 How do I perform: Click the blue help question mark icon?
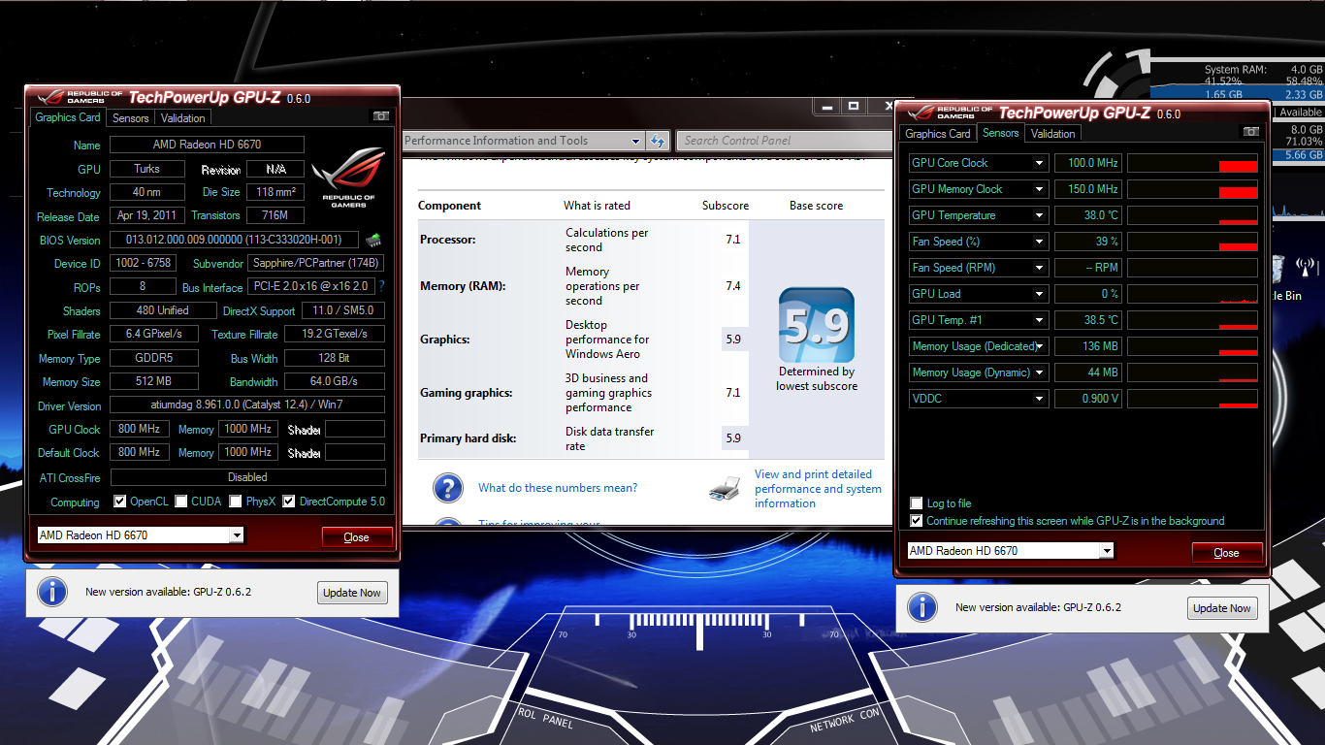pos(447,488)
